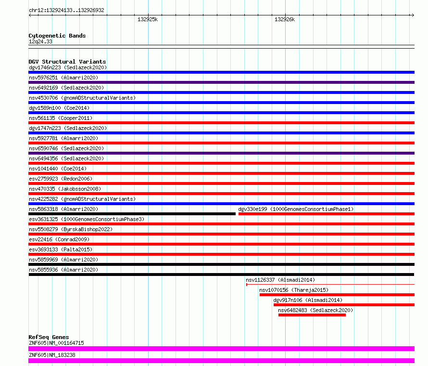
Task: Click the nsv5855936 (Almarri2020) label
Action: click(63, 270)
